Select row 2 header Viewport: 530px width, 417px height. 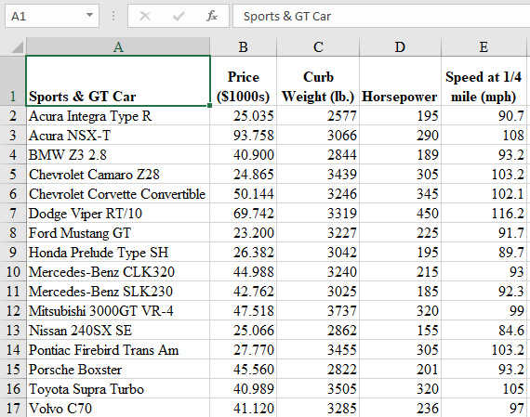click(13, 116)
